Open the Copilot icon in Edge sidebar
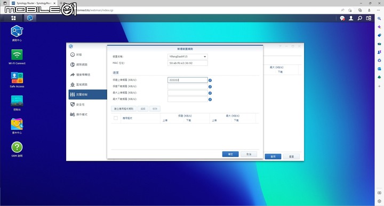 click(x=379, y=27)
